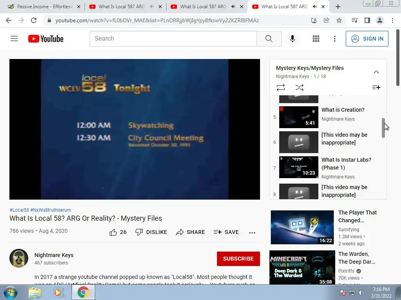Click the page vertical scrollbar thumb
This screenshot has height=300, width=401.
398,57
